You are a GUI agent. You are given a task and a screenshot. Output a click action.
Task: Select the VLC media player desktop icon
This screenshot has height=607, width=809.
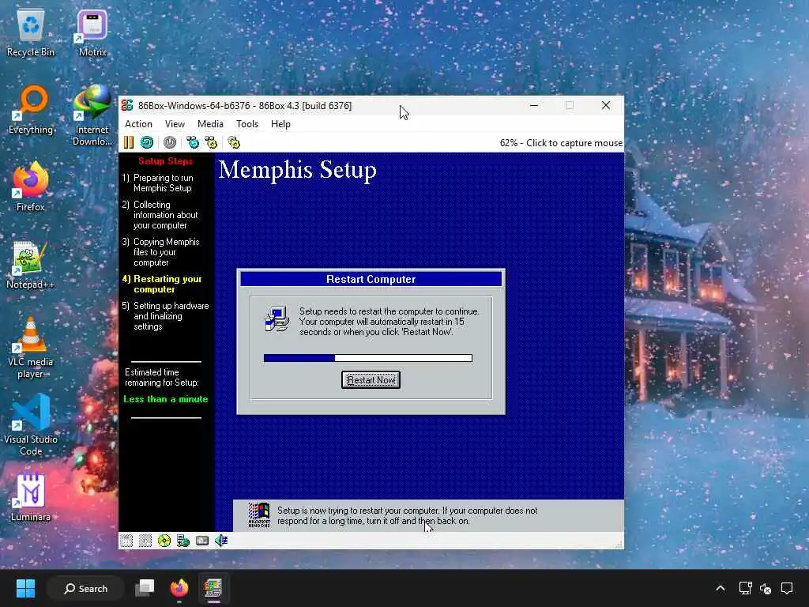pyautogui.click(x=31, y=348)
